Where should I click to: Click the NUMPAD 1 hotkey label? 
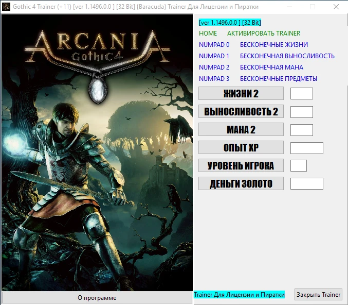pos(214,56)
